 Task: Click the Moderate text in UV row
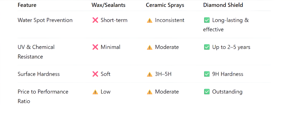(x=167, y=47)
